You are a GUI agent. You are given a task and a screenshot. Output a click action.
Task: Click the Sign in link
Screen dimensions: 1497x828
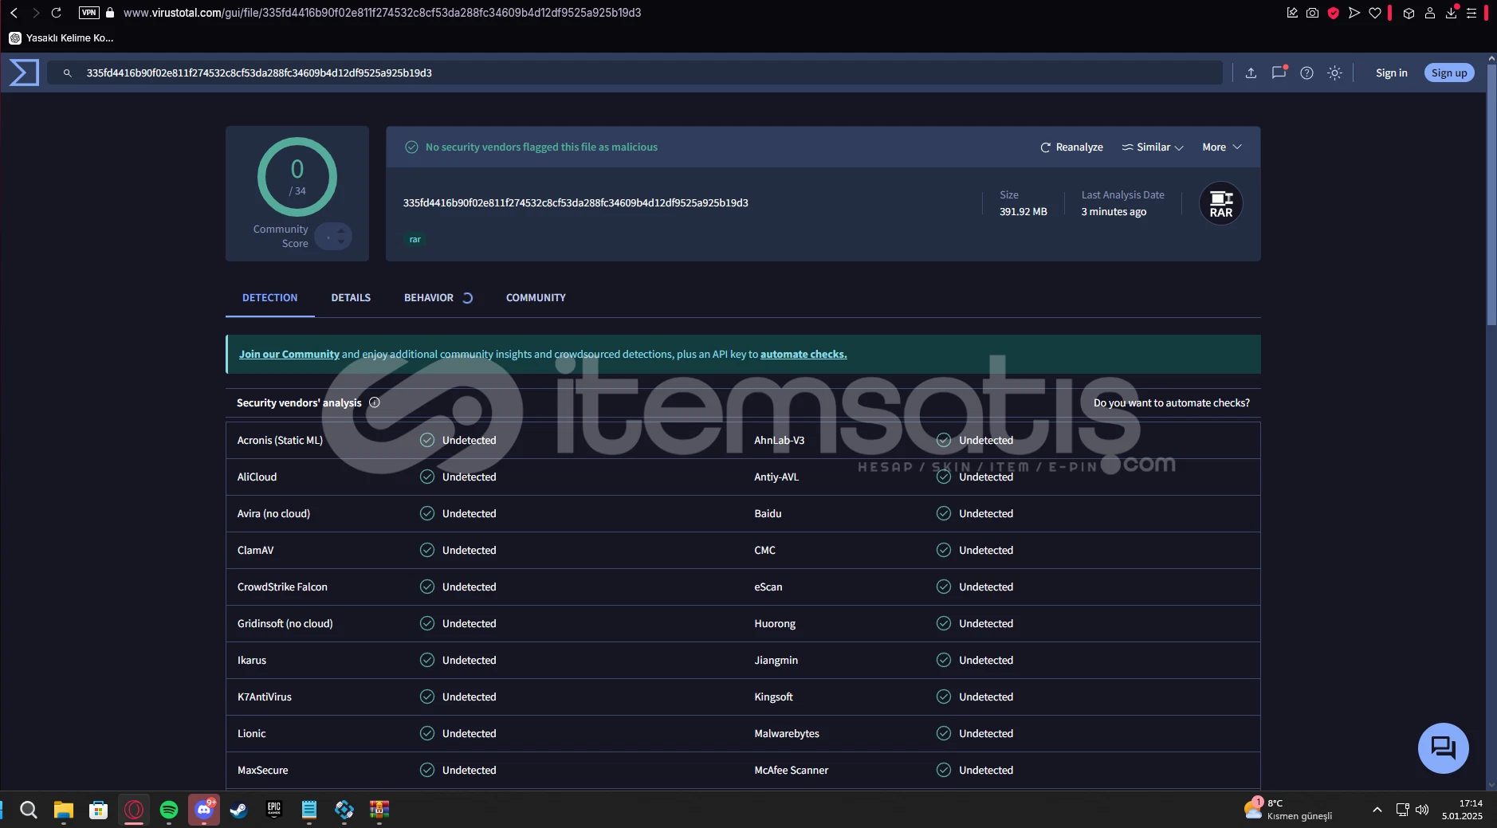(x=1391, y=73)
